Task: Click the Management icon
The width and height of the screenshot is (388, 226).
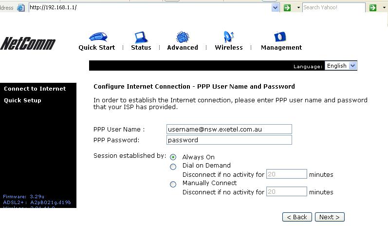Action: pos(280,37)
